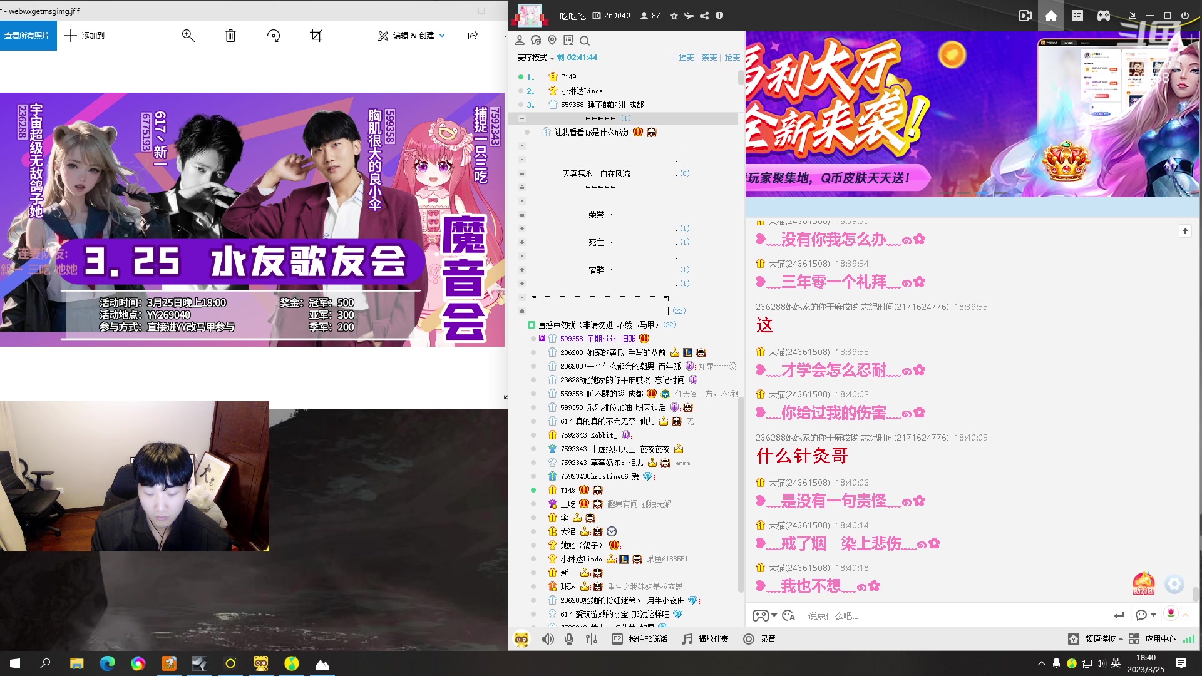
Task: Open Microsoft Edge from taskbar
Action: (x=108, y=663)
